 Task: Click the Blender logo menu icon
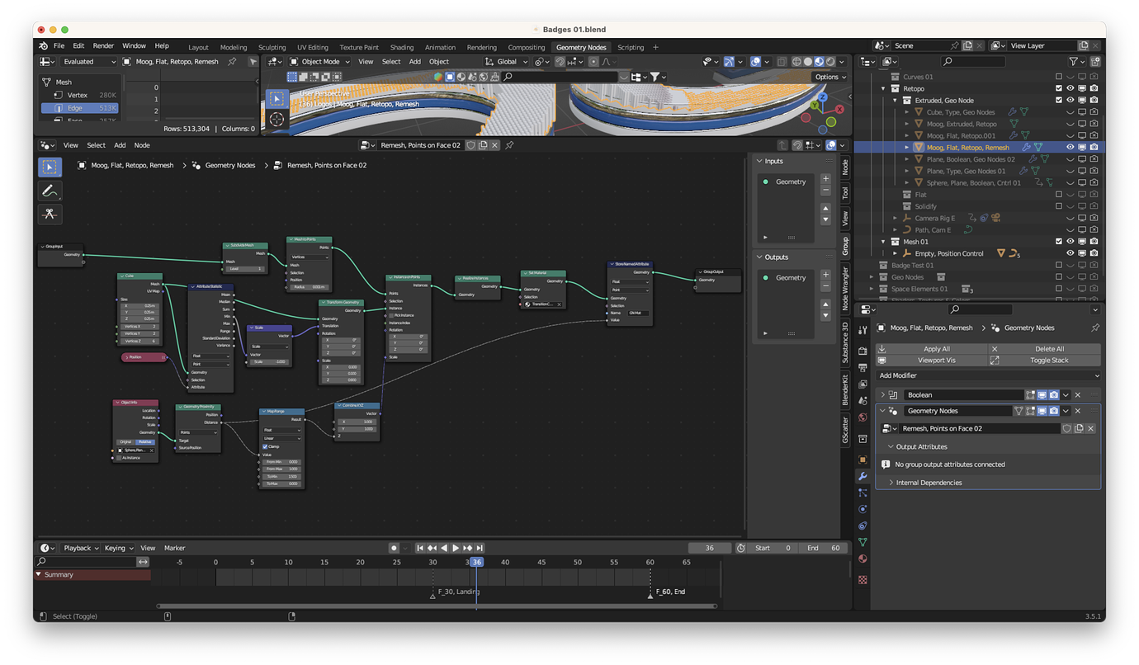click(43, 46)
